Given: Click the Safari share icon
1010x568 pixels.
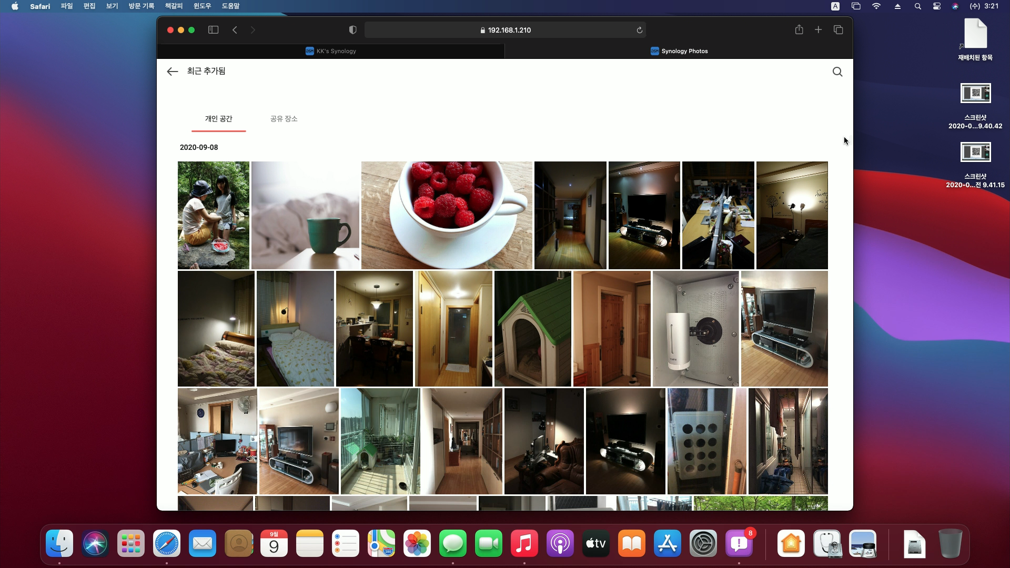Looking at the screenshot, I should point(799,30).
